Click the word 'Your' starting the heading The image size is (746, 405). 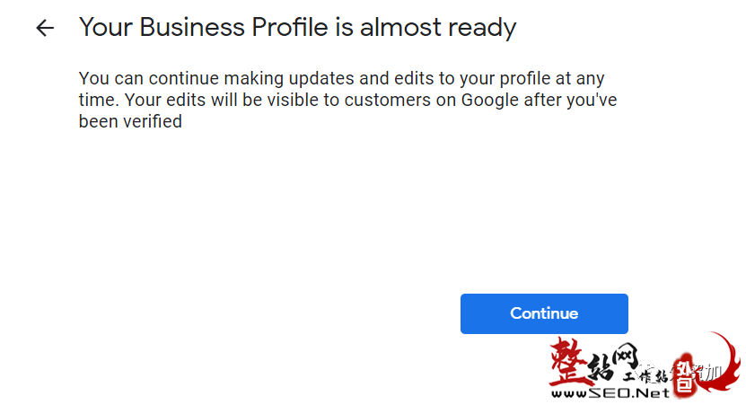click(x=106, y=27)
